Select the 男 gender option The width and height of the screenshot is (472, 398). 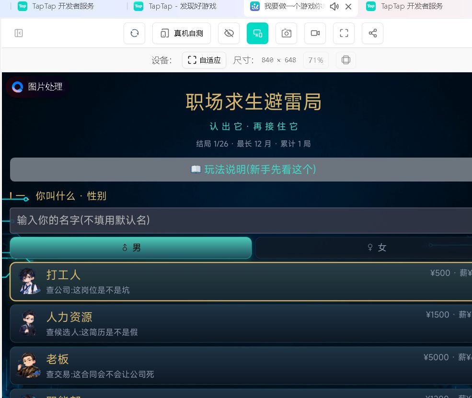click(x=131, y=248)
